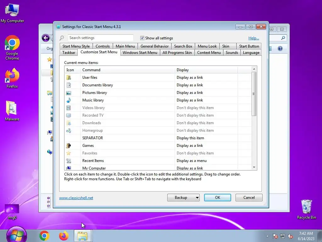Switch to the General Behavior tab
The width and height of the screenshot is (322, 242).
155,46
